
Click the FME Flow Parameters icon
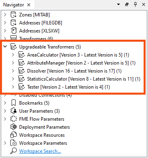14,119
